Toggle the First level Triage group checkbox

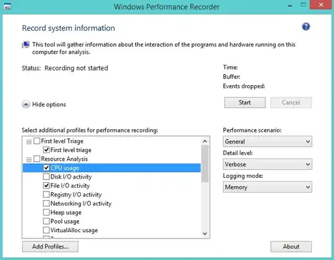[37, 141]
